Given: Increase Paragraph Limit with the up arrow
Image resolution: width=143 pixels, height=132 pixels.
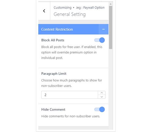Looking at the screenshot, I should [102, 93].
